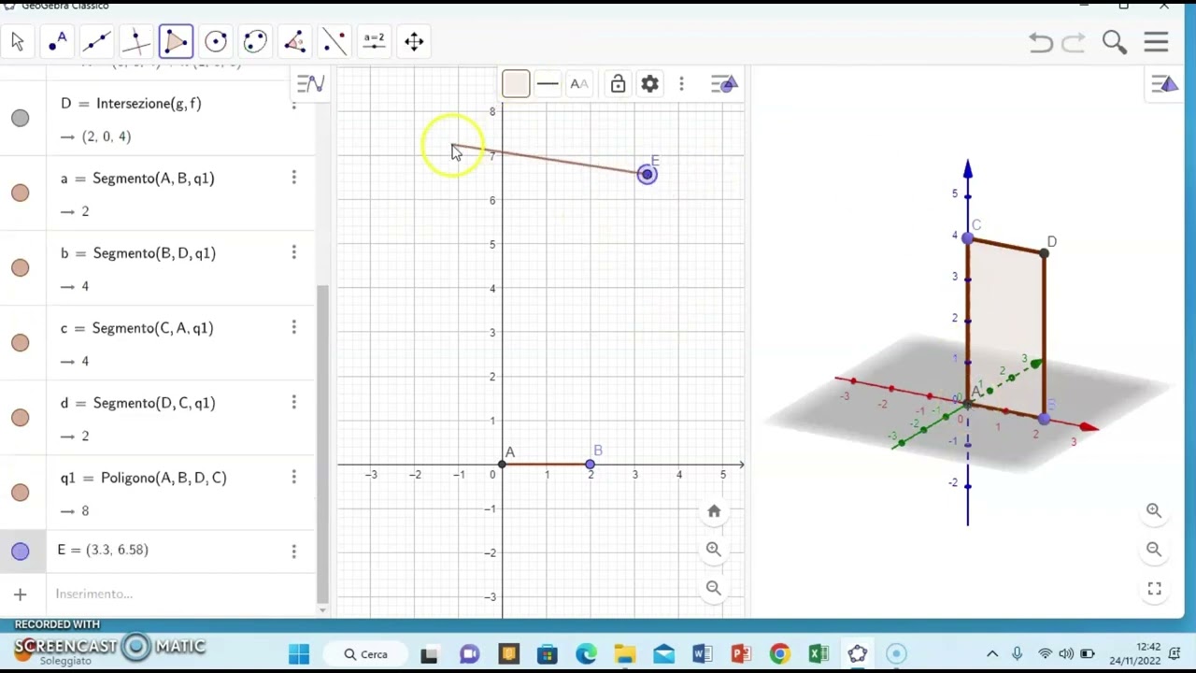Select the Move arrow tool

[18, 41]
